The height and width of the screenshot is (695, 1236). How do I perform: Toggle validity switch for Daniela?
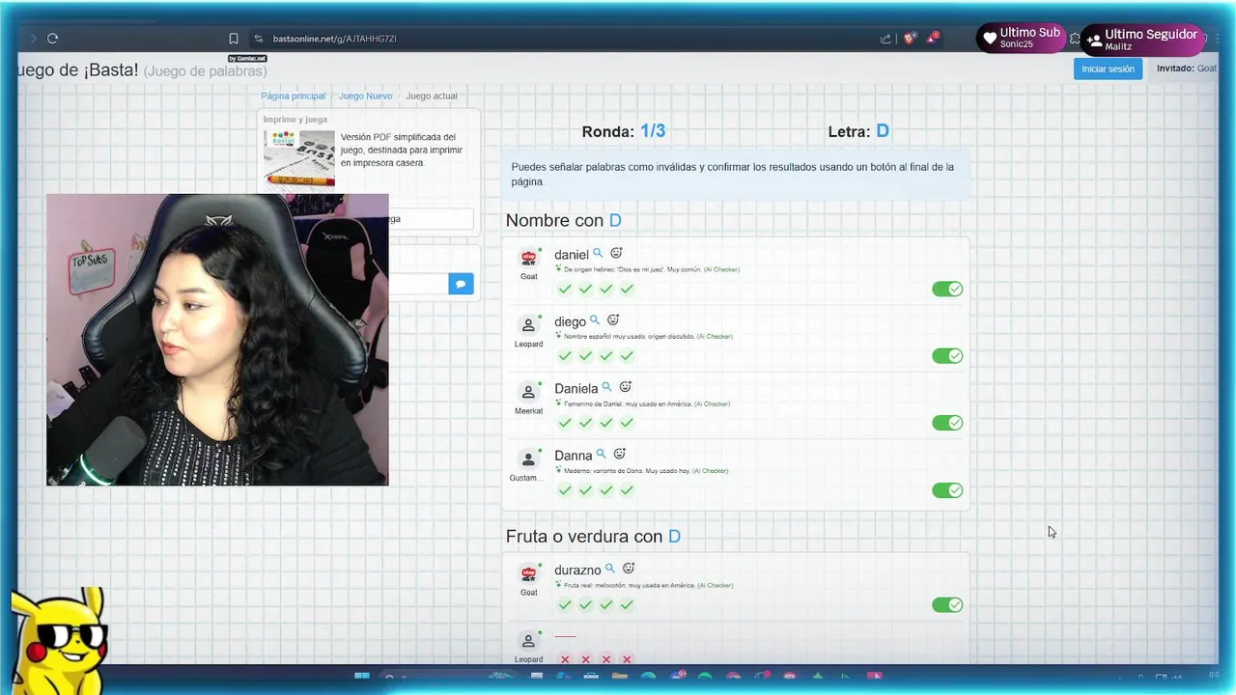tap(947, 423)
